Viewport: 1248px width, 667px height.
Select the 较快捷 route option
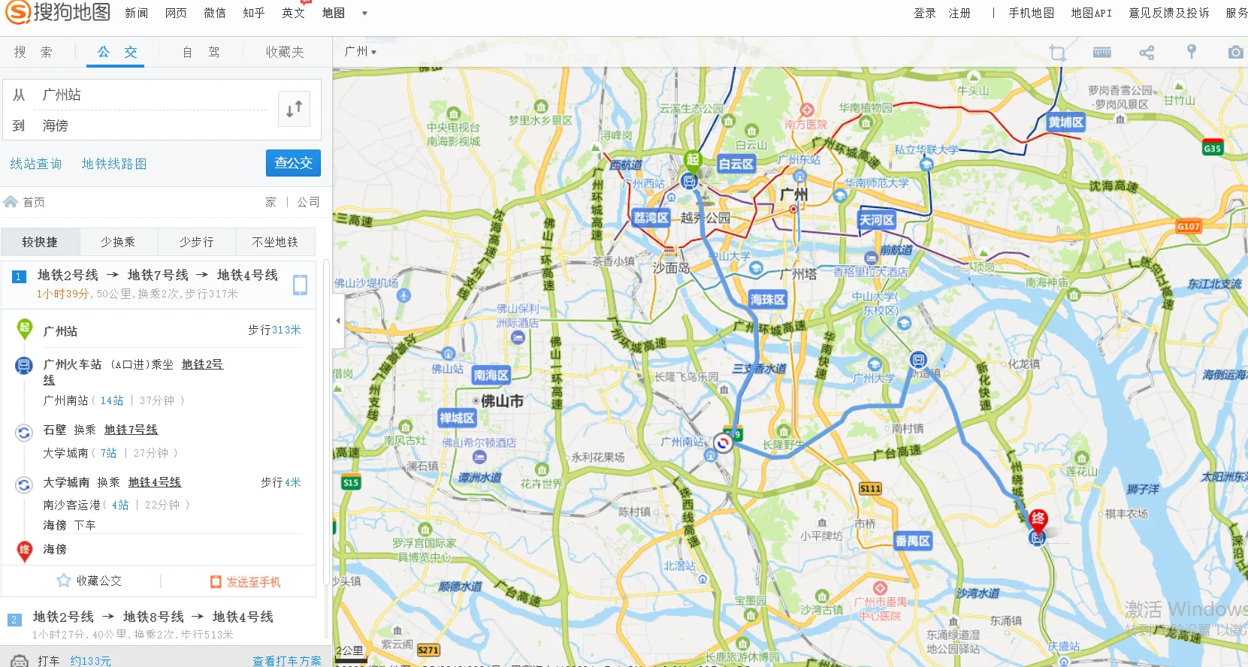[x=40, y=242]
